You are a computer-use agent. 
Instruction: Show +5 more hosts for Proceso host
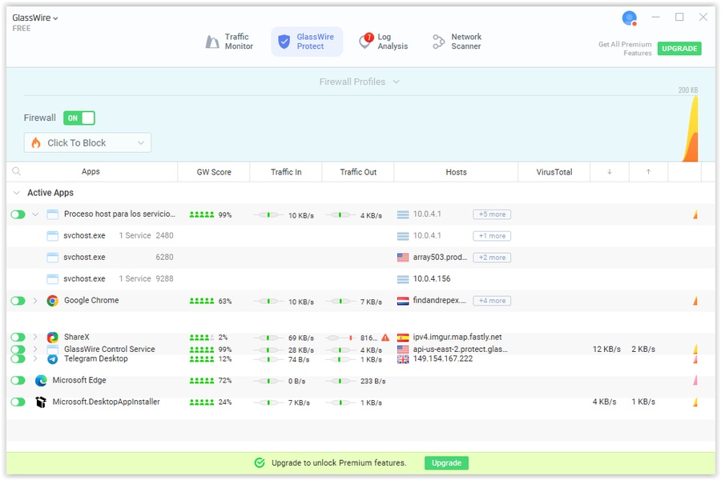coord(492,214)
